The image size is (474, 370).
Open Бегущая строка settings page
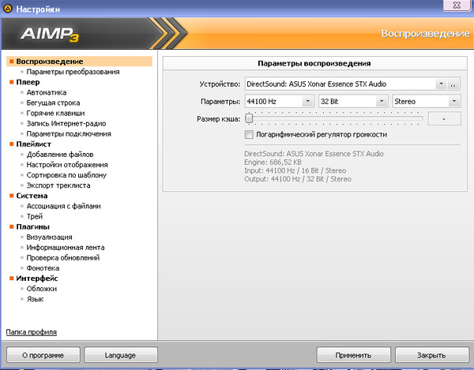point(53,103)
